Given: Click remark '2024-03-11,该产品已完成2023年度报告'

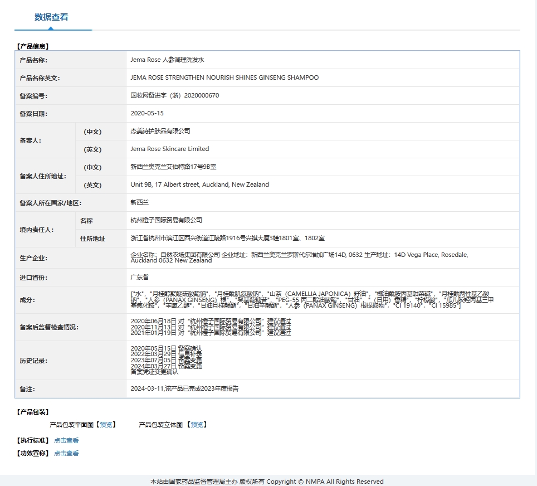Looking at the screenshot, I should coord(184,388).
